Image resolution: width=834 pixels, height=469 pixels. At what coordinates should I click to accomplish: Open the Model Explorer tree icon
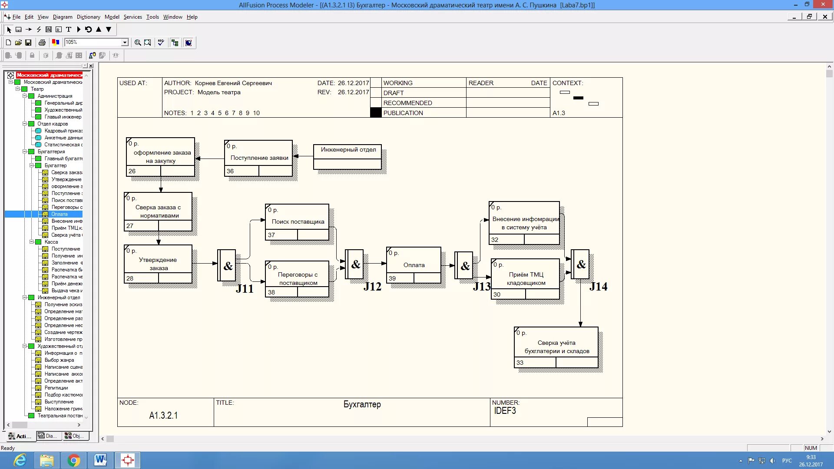[175, 43]
